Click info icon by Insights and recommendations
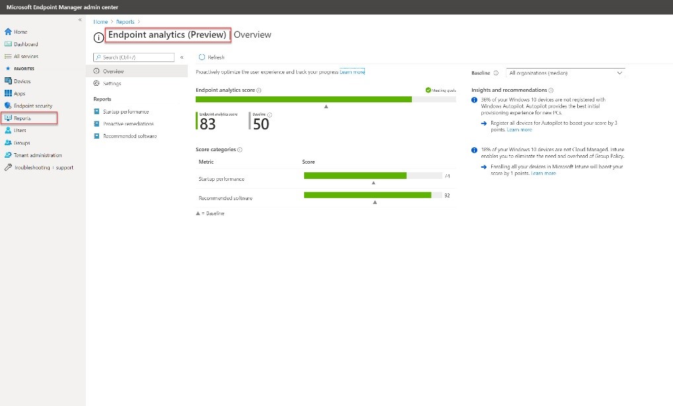Screen dimensions: 673x406 [x=551, y=90]
